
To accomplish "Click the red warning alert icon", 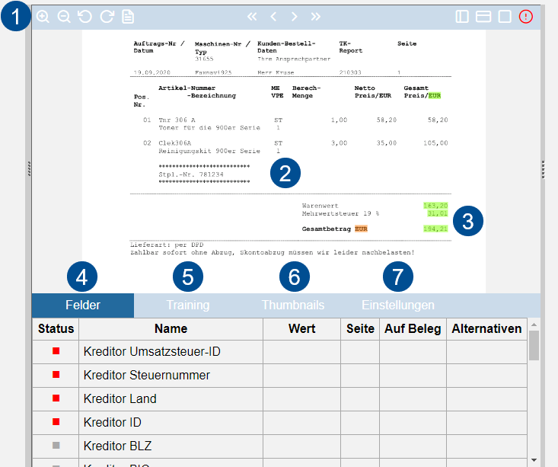I will (526, 17).
